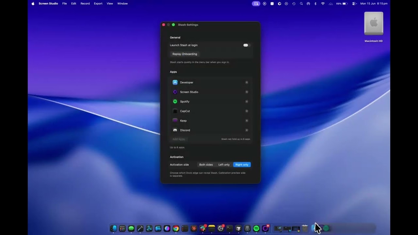Screen dimensions: 418x235
Task: Remove Keep from Stash apps list
Action: click(x=247, y=120)
